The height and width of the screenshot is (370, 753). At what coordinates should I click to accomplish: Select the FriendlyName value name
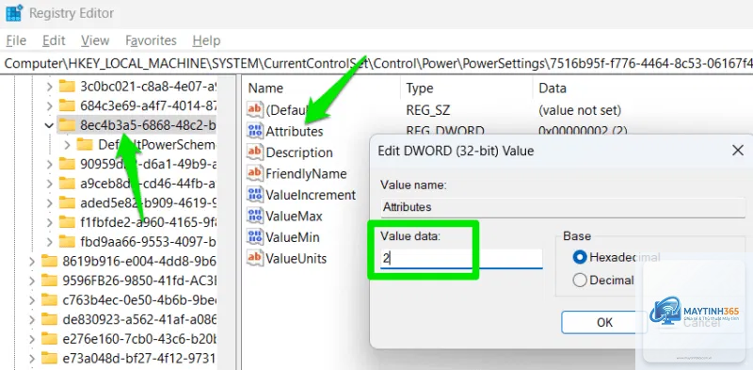tap(307, 173)
